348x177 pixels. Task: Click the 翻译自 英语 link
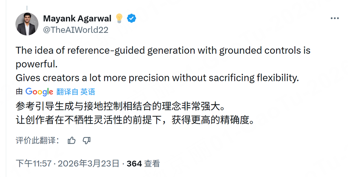pos(76,92)
